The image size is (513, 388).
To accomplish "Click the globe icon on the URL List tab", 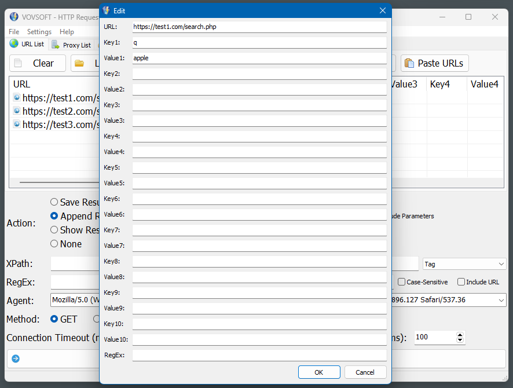I will click(x=14, y=43).
